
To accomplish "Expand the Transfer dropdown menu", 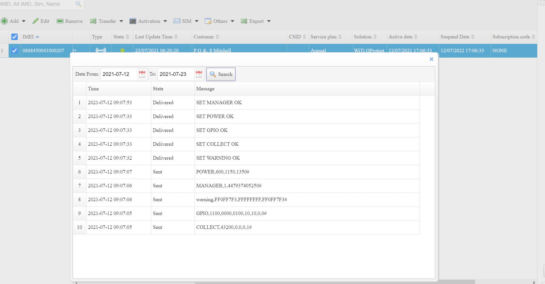I will [107, 21].
